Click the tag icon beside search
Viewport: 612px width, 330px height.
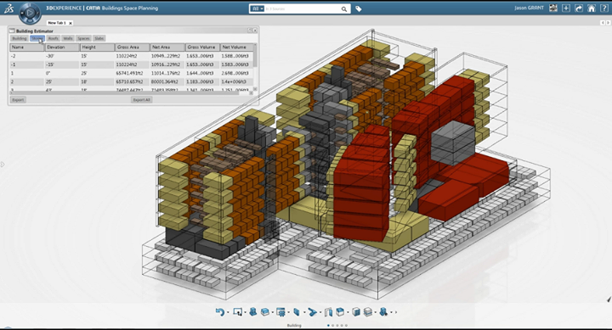pos(359,8)
